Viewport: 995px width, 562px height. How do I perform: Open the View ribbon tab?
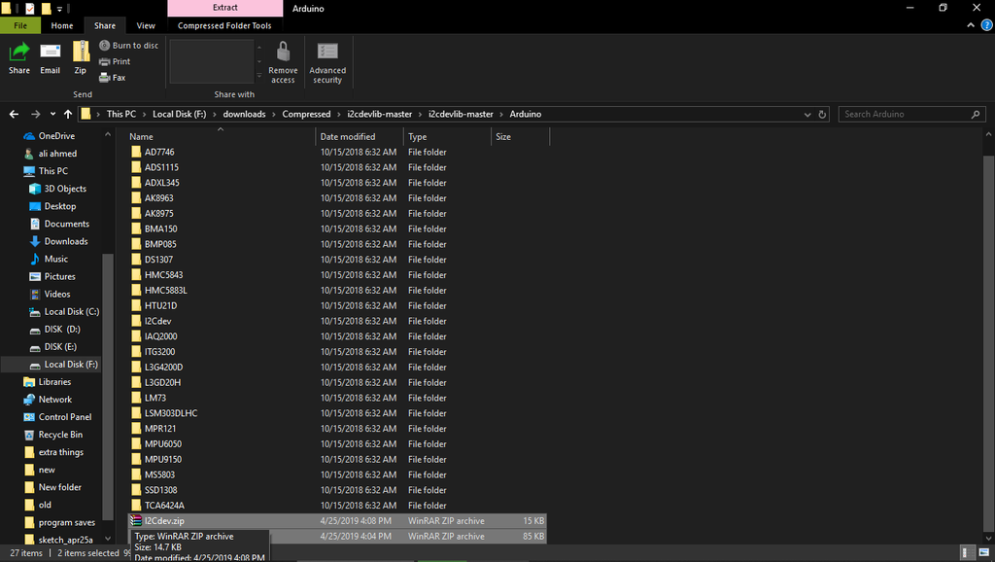click(x=146, y=25)
